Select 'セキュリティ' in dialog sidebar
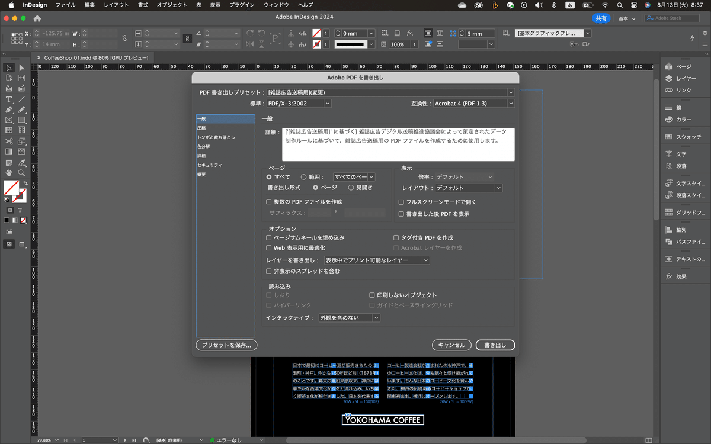Screen dimensions: 711x444 click(210, 165)
